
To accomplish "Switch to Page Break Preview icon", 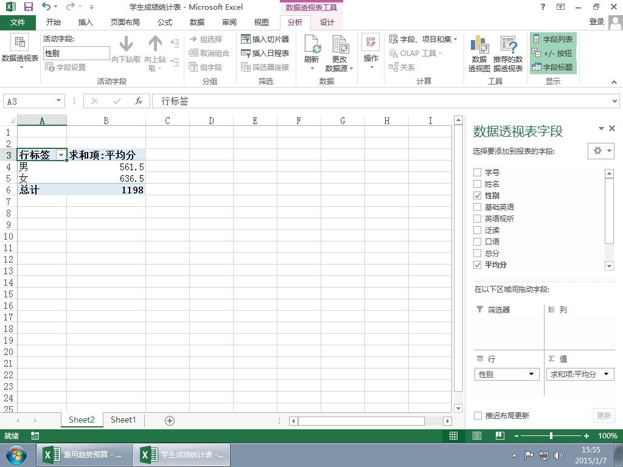I will tap(500, 436).
